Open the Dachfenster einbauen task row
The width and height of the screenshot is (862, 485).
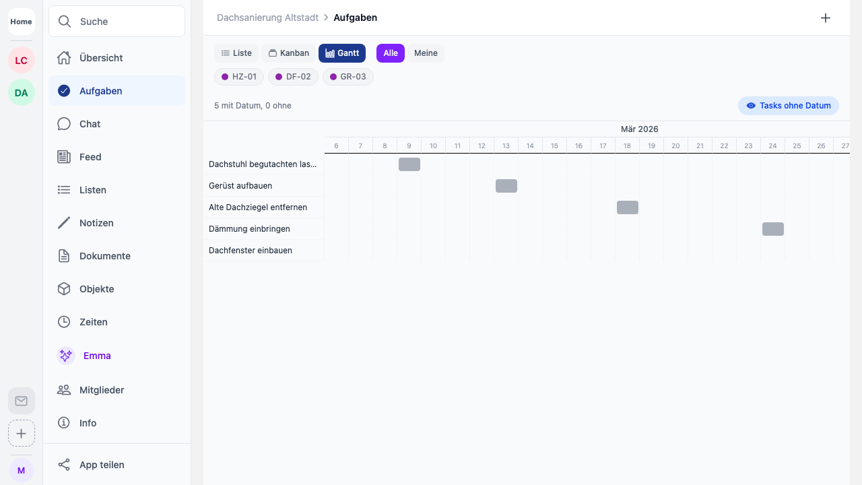(251, 251)
